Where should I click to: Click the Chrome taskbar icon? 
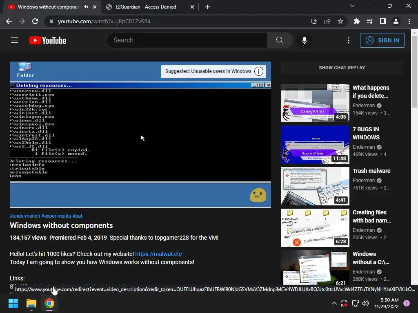click(x=49, y=303)
